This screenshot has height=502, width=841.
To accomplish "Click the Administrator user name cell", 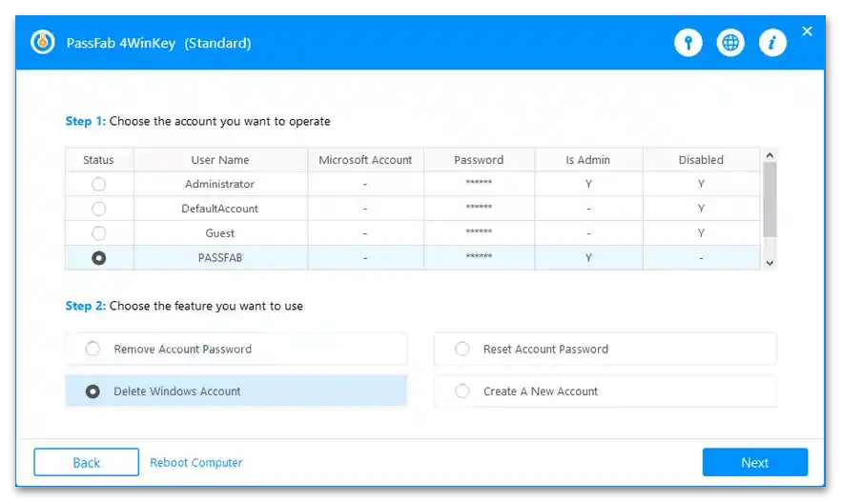I will click(220, 184).
